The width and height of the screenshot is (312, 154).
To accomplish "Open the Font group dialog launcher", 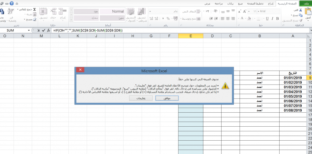I will point(239,26).
